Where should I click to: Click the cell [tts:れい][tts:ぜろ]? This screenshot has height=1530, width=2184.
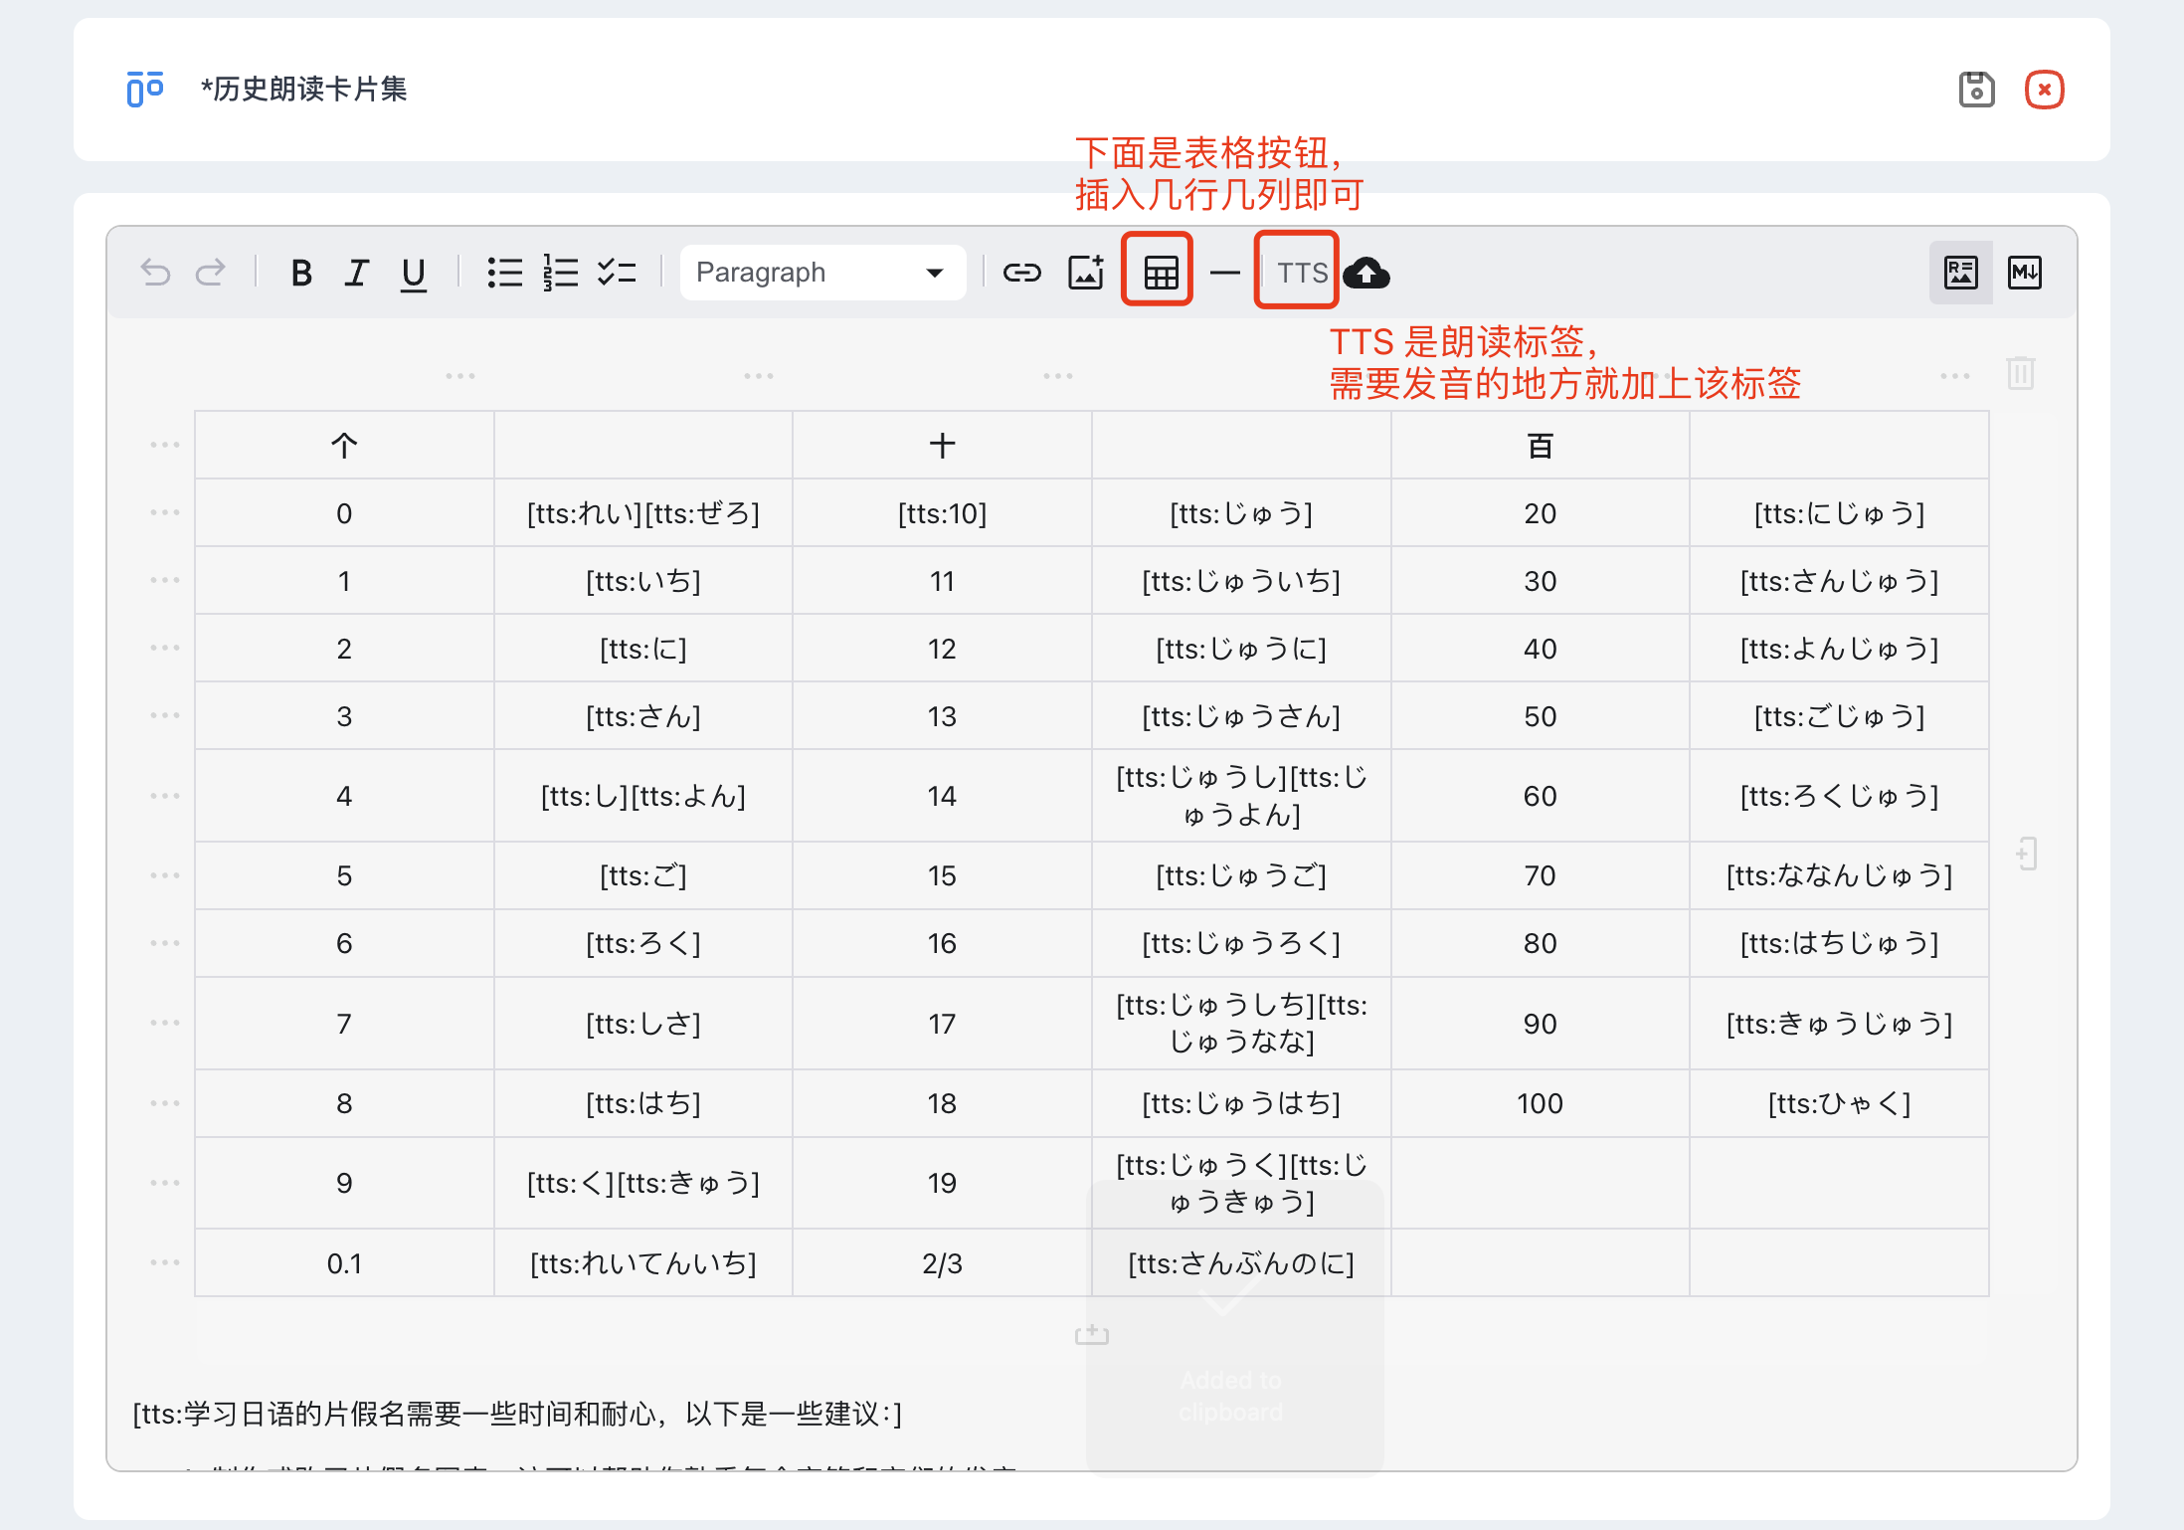coord(643,513)
